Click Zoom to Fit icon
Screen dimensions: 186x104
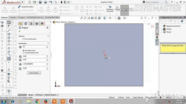81,18
